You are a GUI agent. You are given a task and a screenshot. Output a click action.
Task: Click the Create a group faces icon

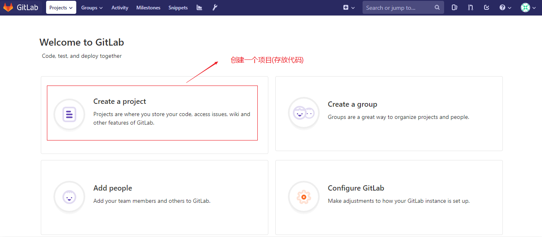click(x=304, y=113)
